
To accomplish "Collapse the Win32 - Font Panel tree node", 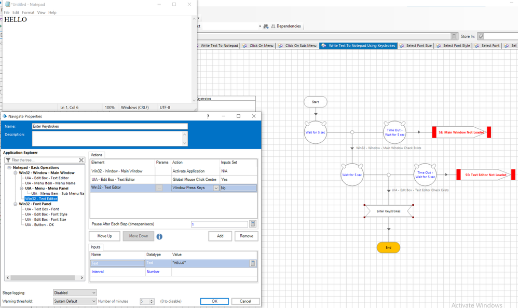I will 16,204.
